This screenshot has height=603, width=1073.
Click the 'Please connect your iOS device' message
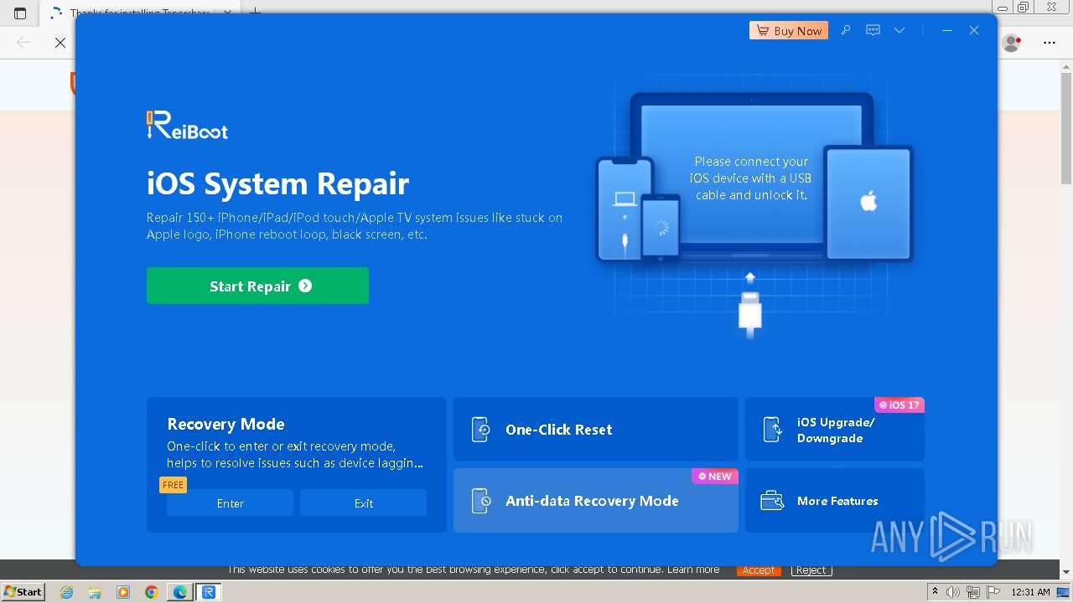[751, 178]
